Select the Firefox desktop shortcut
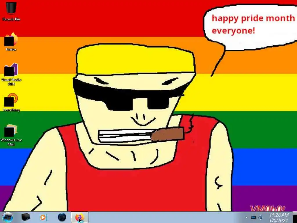The height and width of the screenshot is (223, 297). click(x=11, y=42)
